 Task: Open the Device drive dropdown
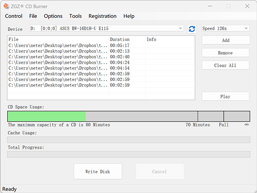[107, 28]
